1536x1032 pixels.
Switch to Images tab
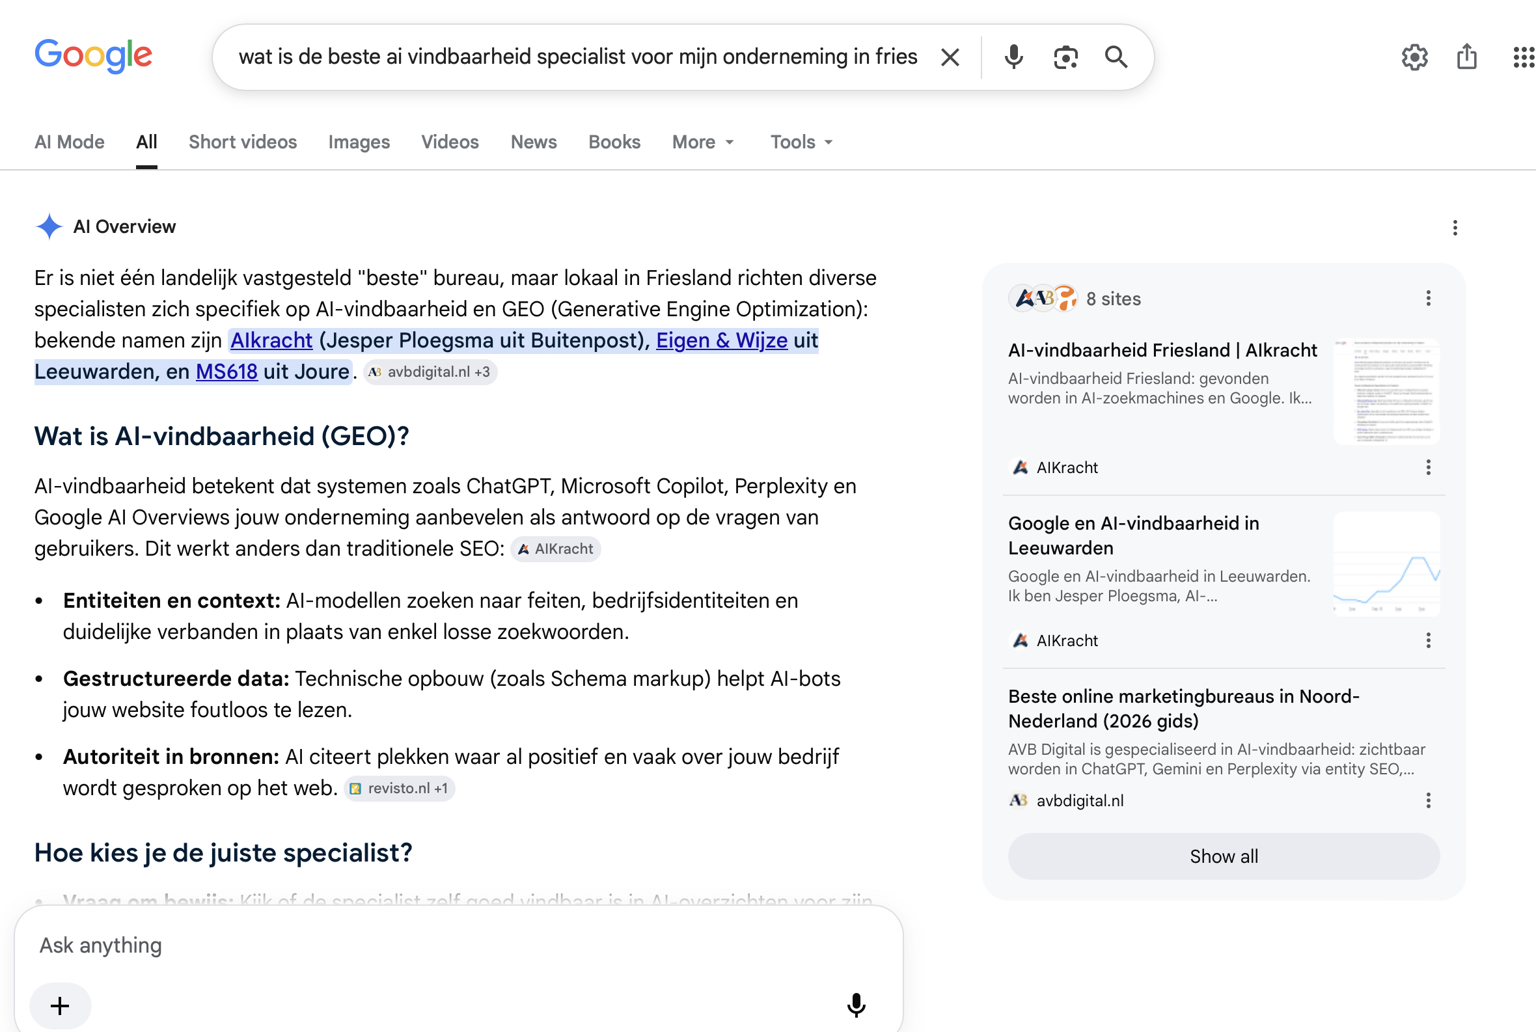(359, 142)
